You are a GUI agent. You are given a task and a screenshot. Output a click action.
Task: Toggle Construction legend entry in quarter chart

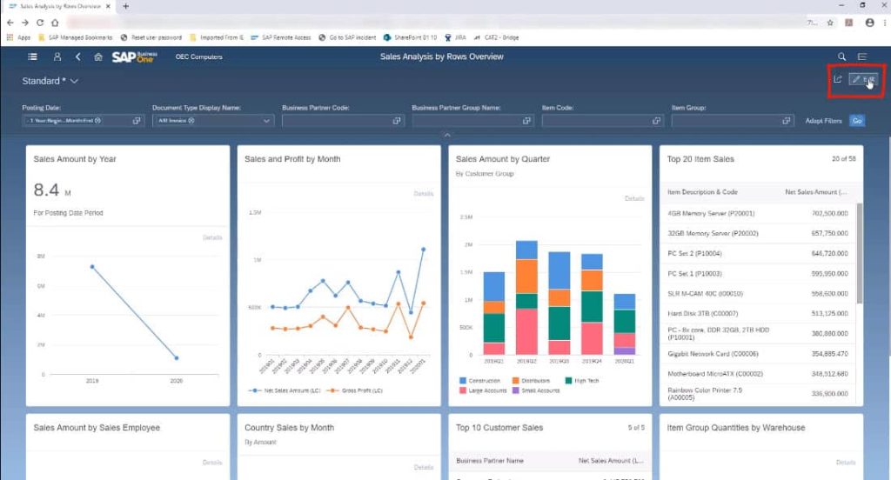click(x=479, y=381)
